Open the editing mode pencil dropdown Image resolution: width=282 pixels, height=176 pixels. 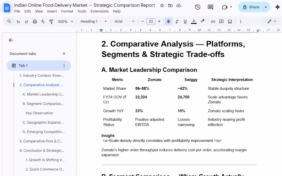271,21
